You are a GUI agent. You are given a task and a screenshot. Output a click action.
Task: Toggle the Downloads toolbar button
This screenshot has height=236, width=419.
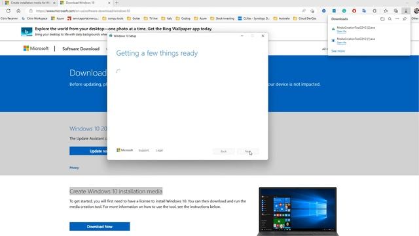(406, 11)
